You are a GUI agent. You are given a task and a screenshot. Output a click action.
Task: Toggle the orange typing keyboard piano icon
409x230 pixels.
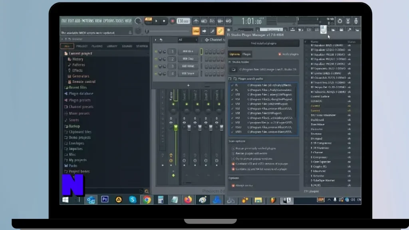[x=196, y=31]
